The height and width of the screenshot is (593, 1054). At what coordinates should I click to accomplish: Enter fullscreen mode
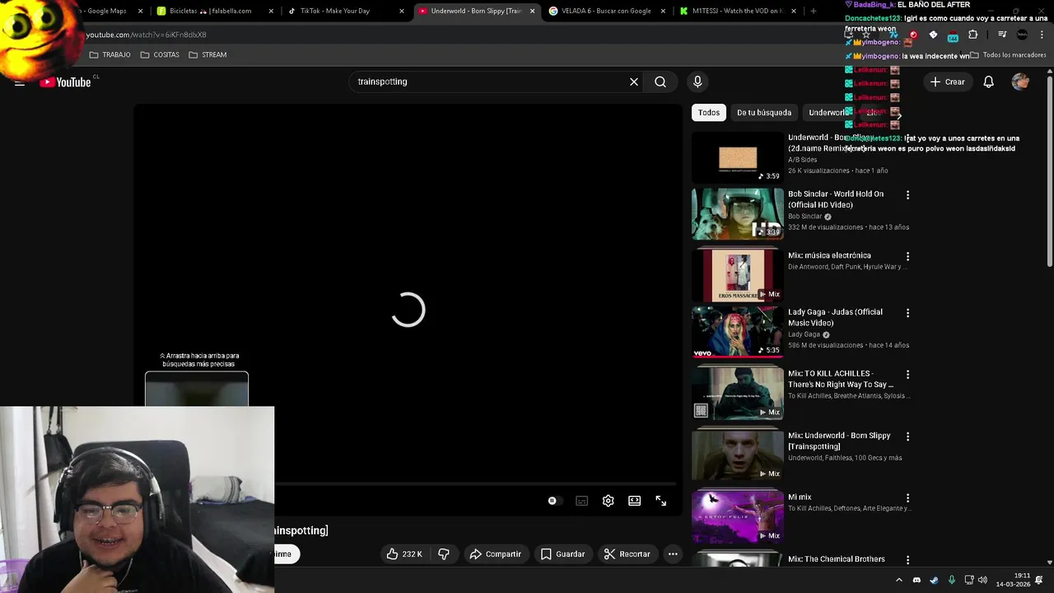pos(661,501)
